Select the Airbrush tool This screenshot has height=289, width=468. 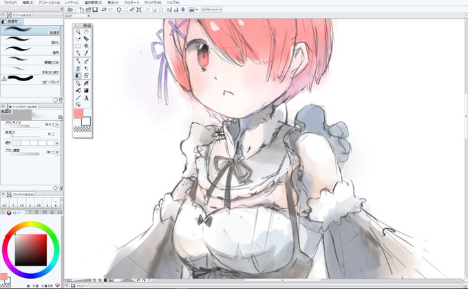78,68
